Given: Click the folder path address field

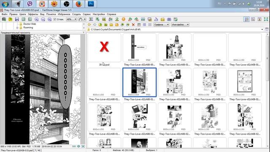Looking at the screenshot, I should point(175,30).
